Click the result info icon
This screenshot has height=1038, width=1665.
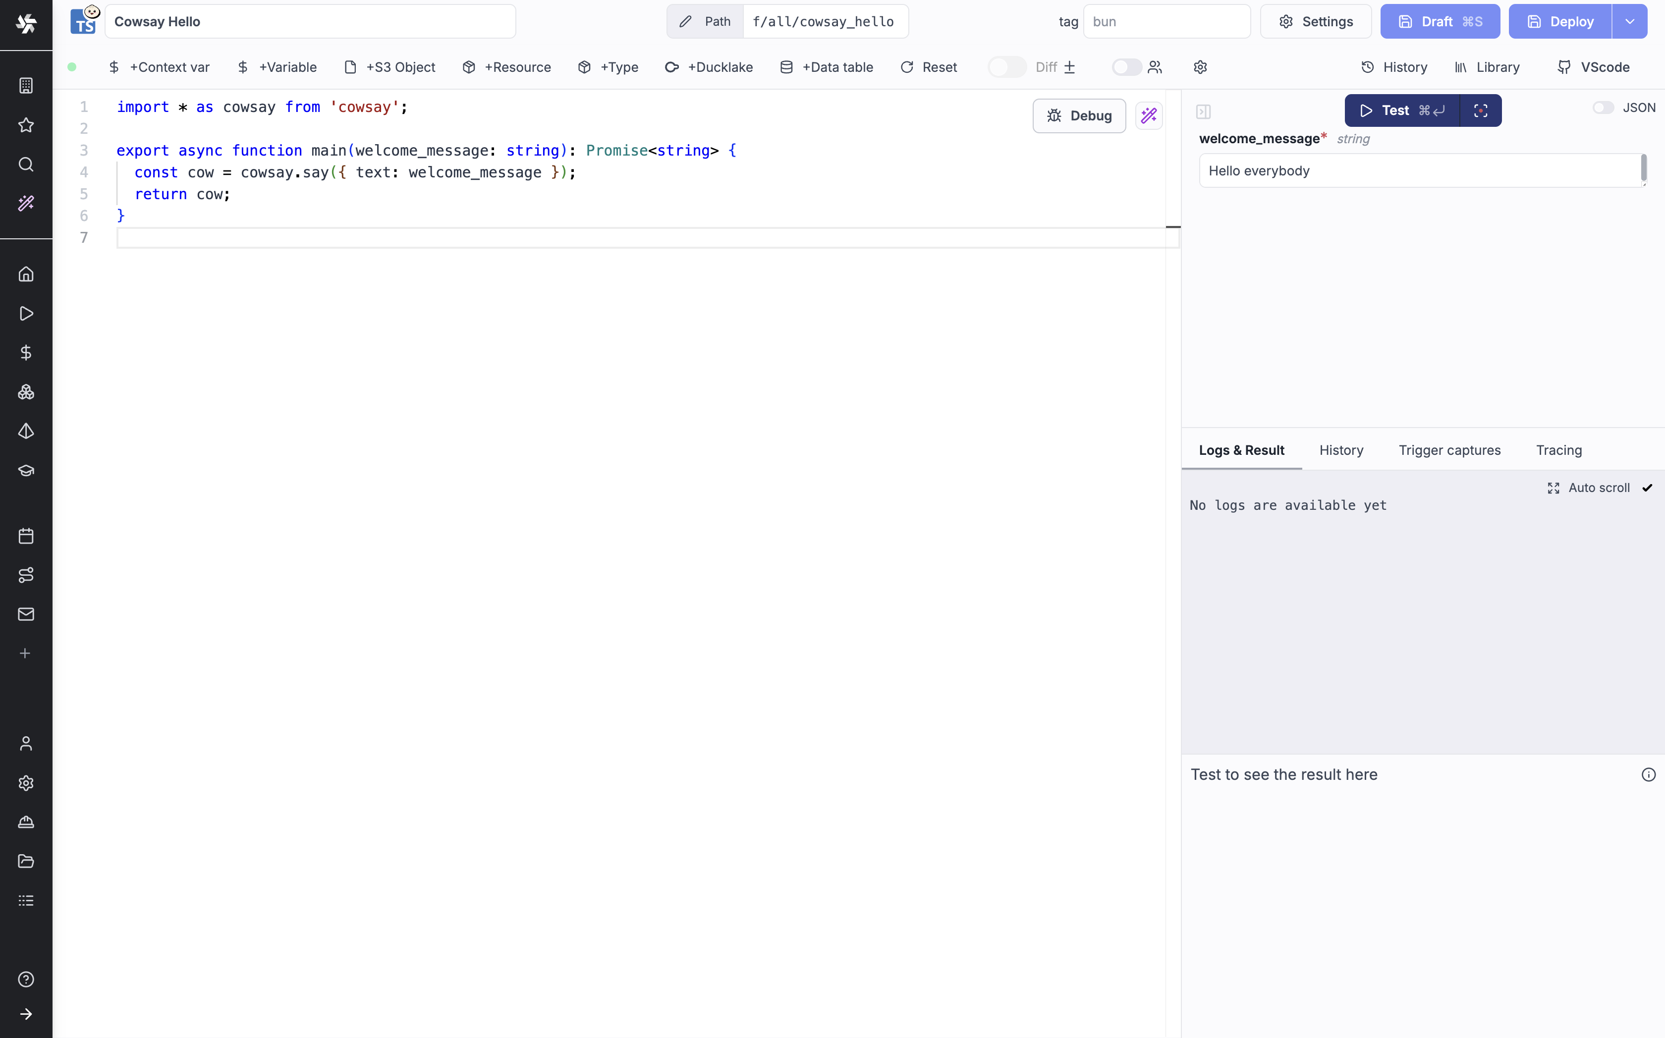click(x=1648, y=774)
